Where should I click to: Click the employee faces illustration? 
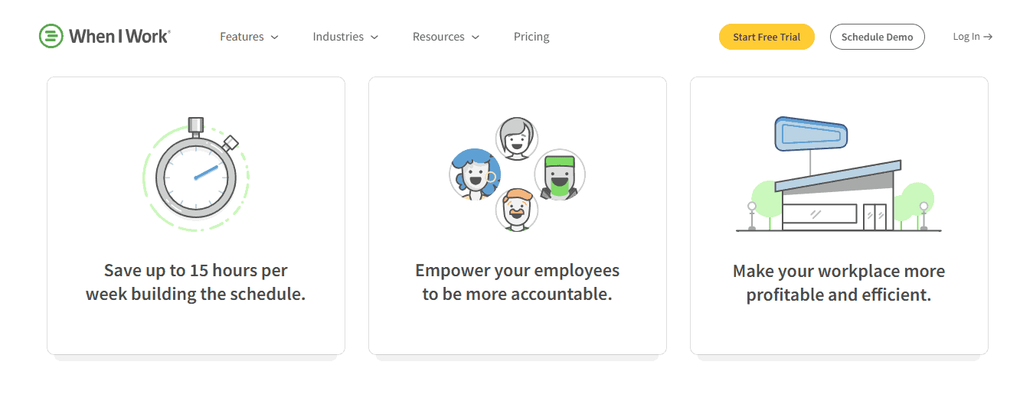tap(517, 174)
